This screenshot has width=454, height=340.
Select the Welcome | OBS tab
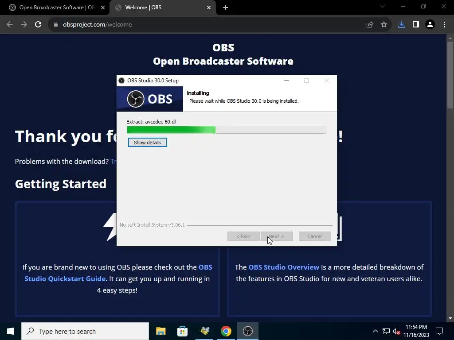pos(163,8)
